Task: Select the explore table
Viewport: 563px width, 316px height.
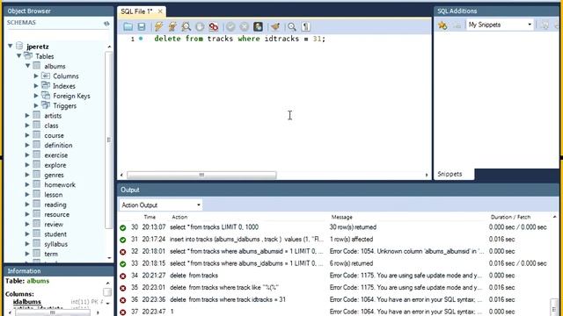Action: (x=55, y=165)
